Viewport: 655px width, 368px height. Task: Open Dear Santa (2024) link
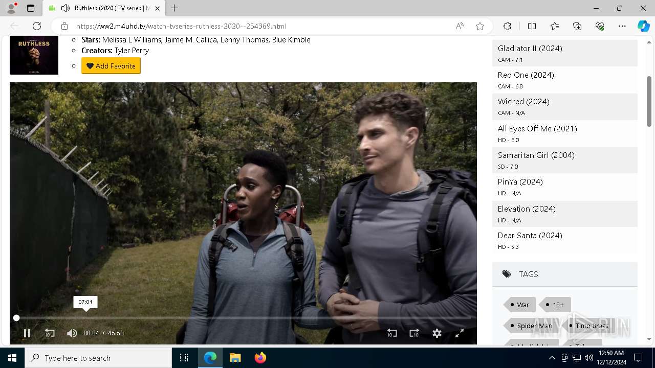530,236
